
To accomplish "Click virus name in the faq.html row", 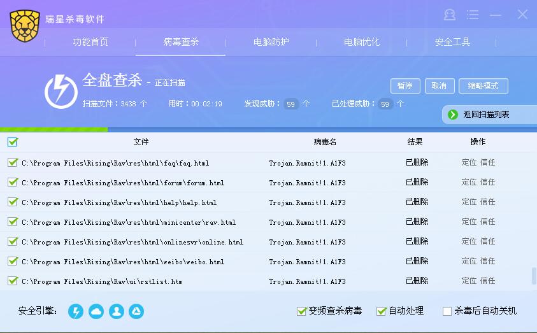I will [307, 163].
